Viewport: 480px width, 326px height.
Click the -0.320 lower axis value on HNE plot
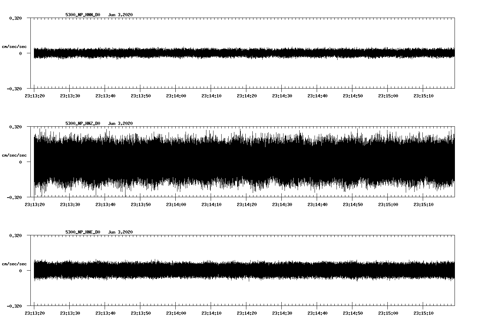tap(14, 306)
